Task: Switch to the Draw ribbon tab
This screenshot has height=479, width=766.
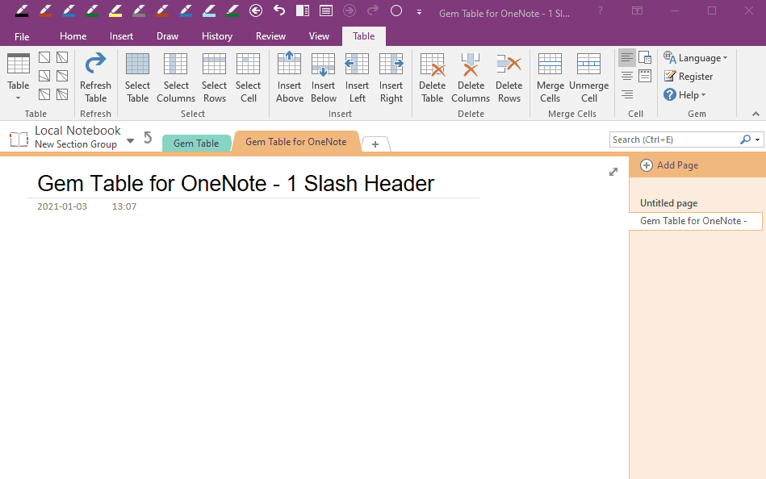Action: (167, 35)
